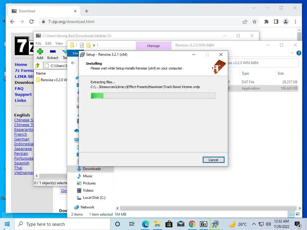Viewport: 307px width, 230px height.
Task: Toggle the Chrome side panel
Action: pyautogui.click(x=276, y=22)
